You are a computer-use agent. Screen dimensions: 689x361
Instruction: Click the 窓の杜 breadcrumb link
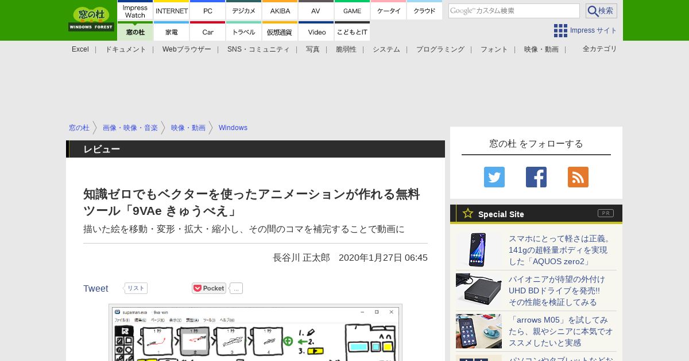pos(79,128)
